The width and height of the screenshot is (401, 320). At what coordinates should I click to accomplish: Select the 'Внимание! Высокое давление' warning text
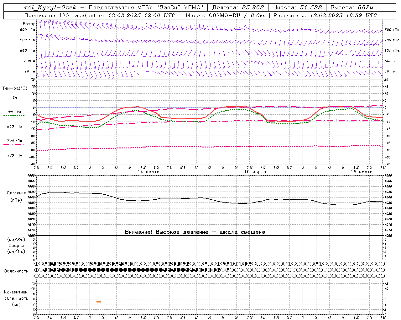[x=166, y=232]
